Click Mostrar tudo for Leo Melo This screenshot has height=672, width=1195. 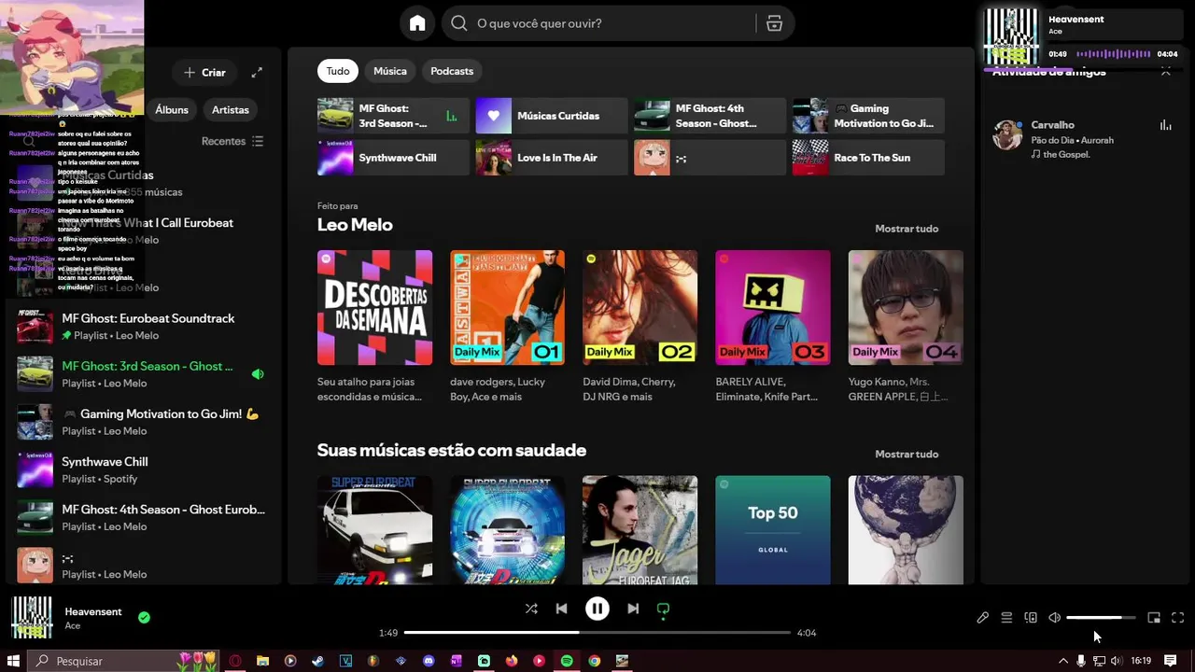(907, 229)
